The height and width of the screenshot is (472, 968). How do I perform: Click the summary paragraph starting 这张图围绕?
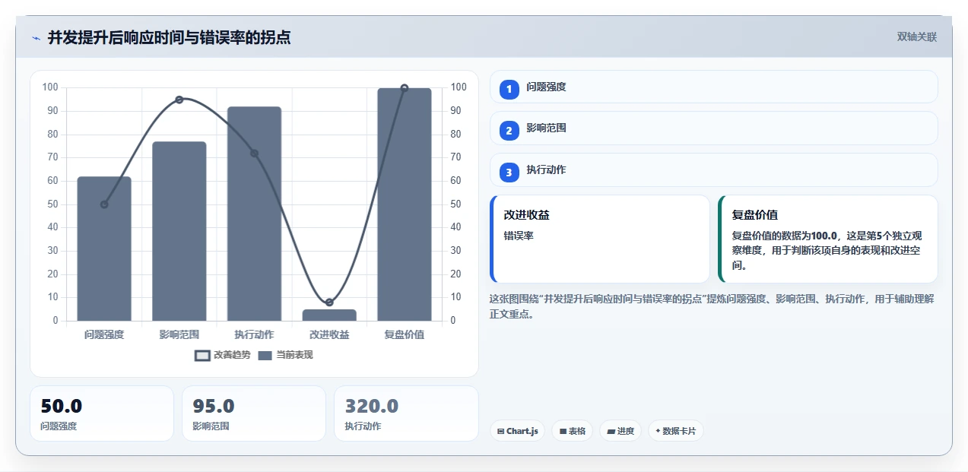[x=713, y=306]
